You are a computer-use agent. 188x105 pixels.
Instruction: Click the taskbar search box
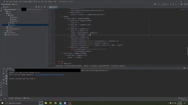(21, 103)
